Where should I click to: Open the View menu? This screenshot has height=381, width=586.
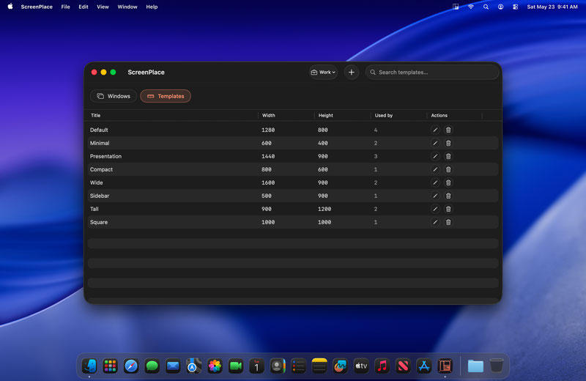103,7
